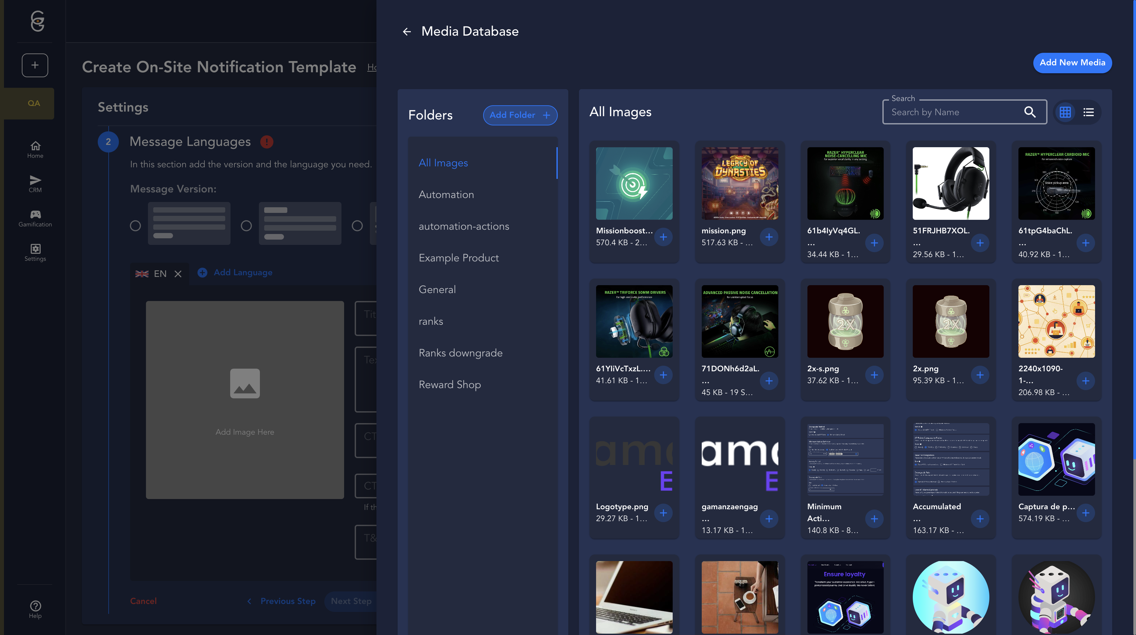Add the 2x.png image with its plus icon
The height and width of the screenshot is (635, 1136).
pyautogui.click(x=979, y=375)
